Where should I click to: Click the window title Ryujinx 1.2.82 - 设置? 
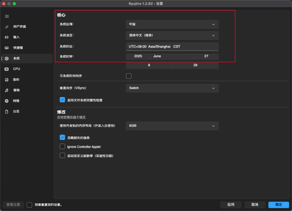click(146, 4)
